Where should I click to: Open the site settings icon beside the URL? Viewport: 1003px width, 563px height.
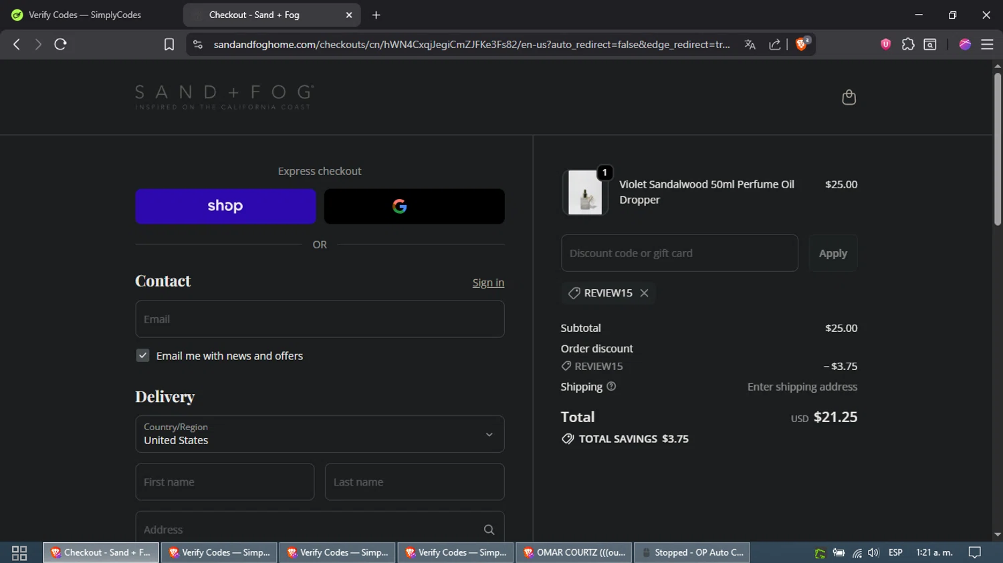(x=197, y=44)
